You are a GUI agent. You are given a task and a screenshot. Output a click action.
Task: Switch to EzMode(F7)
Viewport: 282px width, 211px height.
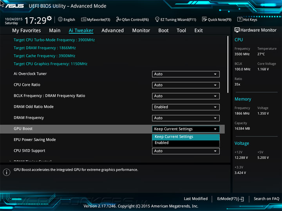coord(231,199)
